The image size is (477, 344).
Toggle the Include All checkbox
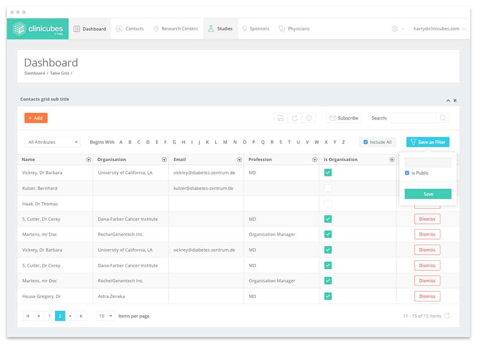pos(366,142)
